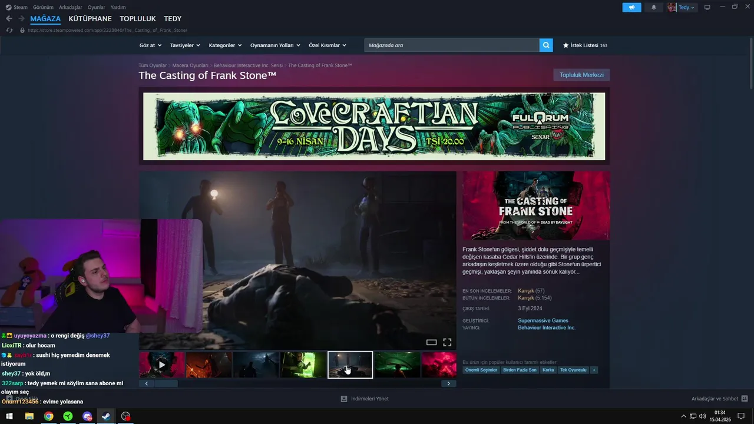The width and height of the screenshot is (754, 424).
Task: Expand the Göz at menu
Action: coord(150,45)
